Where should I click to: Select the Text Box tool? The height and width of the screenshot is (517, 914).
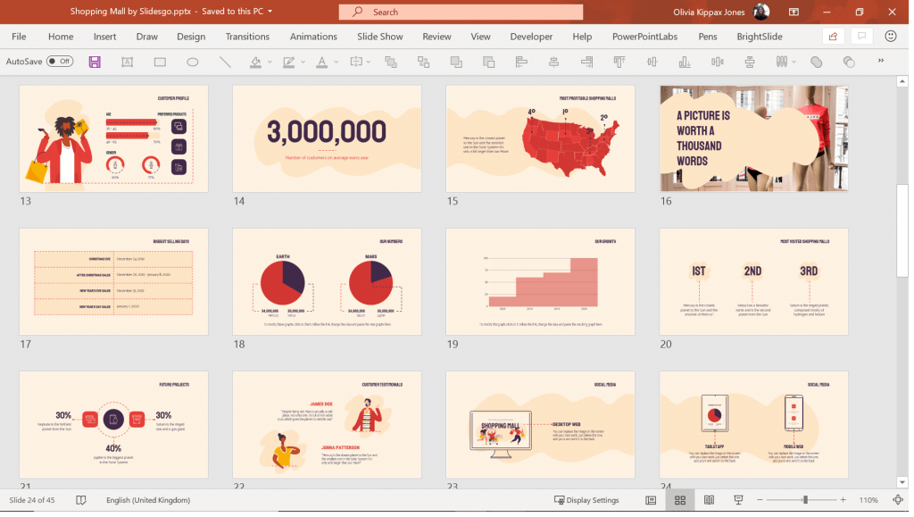(x=126, y=62)
